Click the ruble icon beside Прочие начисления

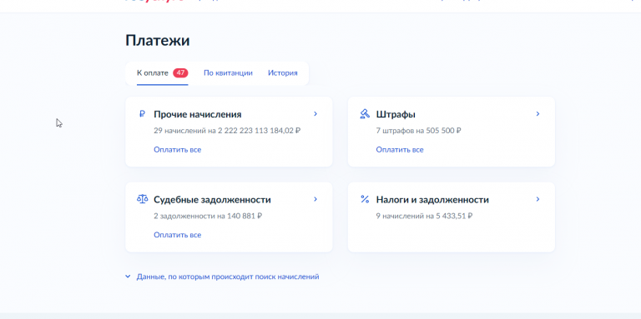click(x=142, y=114)
